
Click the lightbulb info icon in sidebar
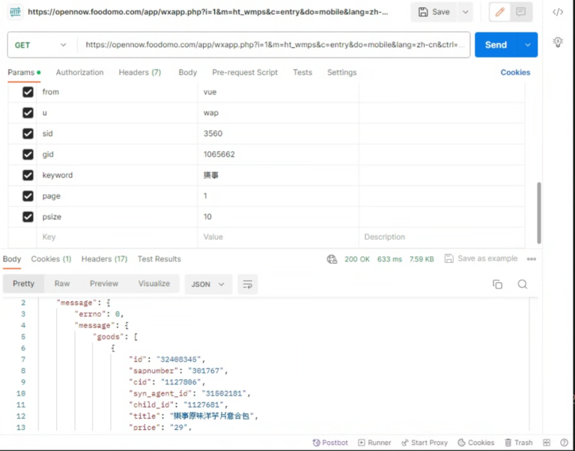pyautogui.click(x=558, y=42)
